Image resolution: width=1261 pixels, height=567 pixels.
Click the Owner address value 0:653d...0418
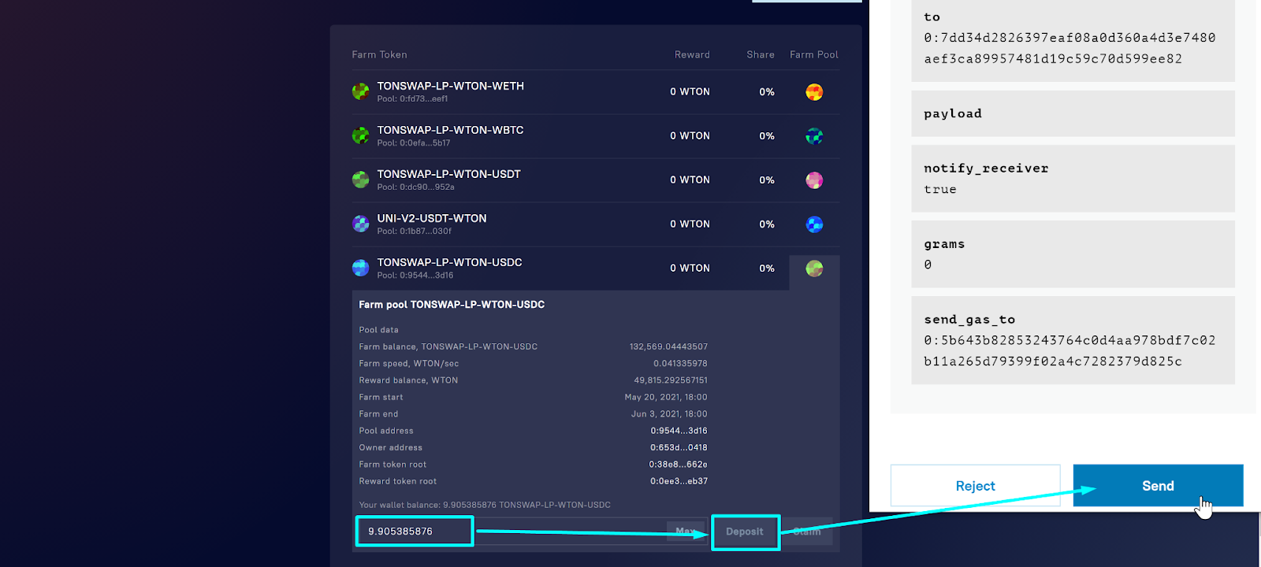(679, 447)
